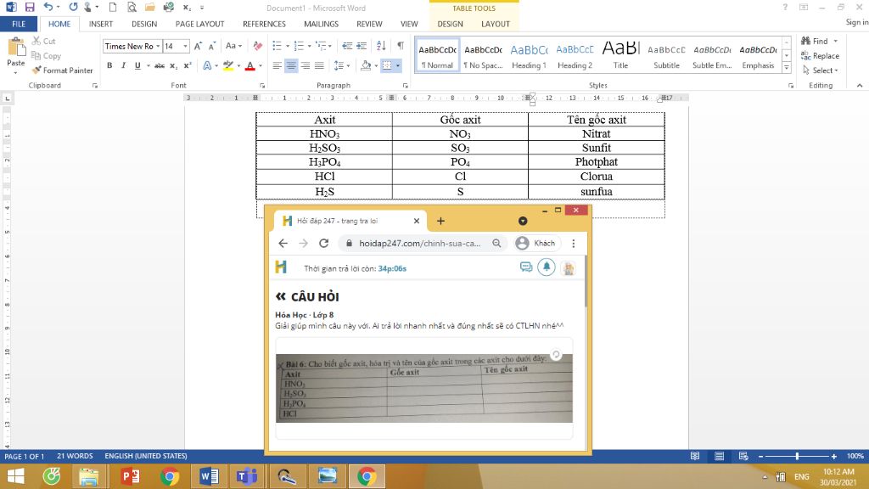The height and width of the screenshot is (489, 869).
Task: Switch to the REFERENCES tab
Action: click(x=265, y=24)
